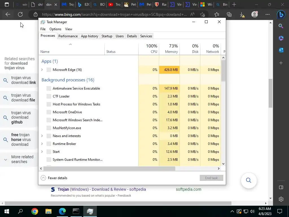Open the Bing Discover sidebar button

point(281,15)
